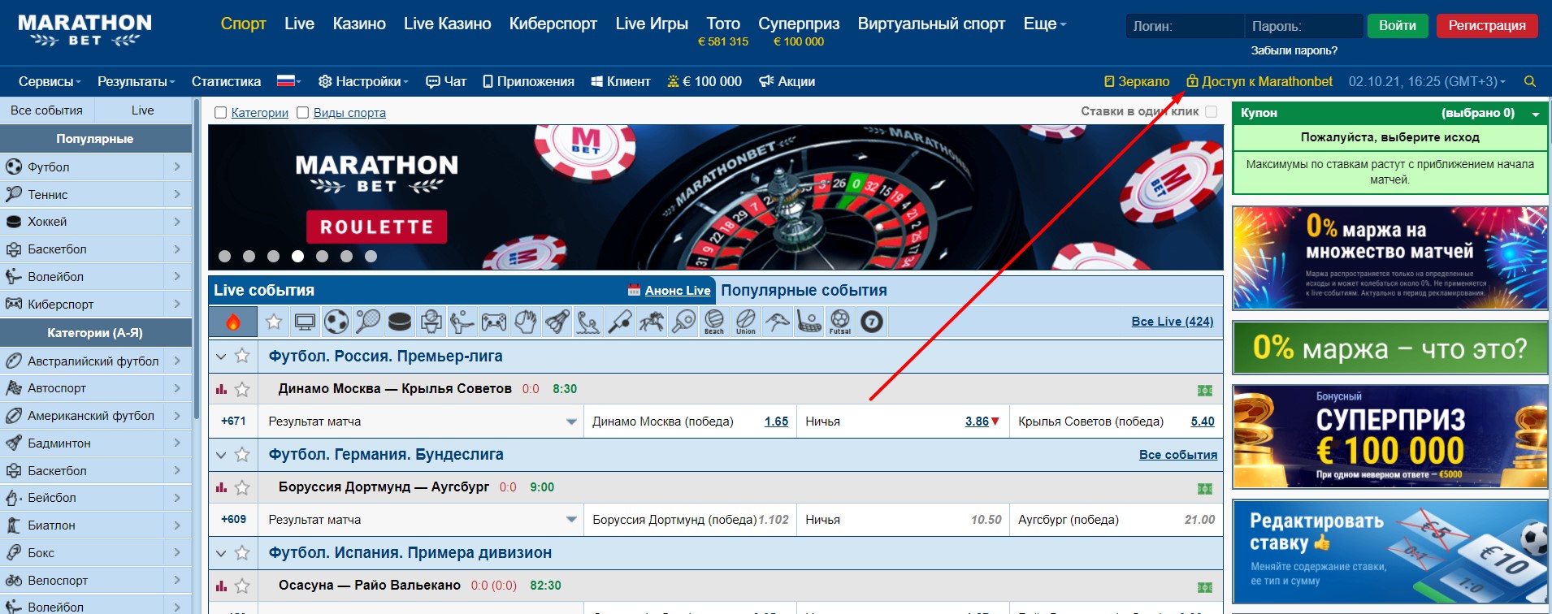Favorite the Футбол. Россия. Премьер-лига league star
Viewport: 1552px width, 614px height.
click(242, 356)
